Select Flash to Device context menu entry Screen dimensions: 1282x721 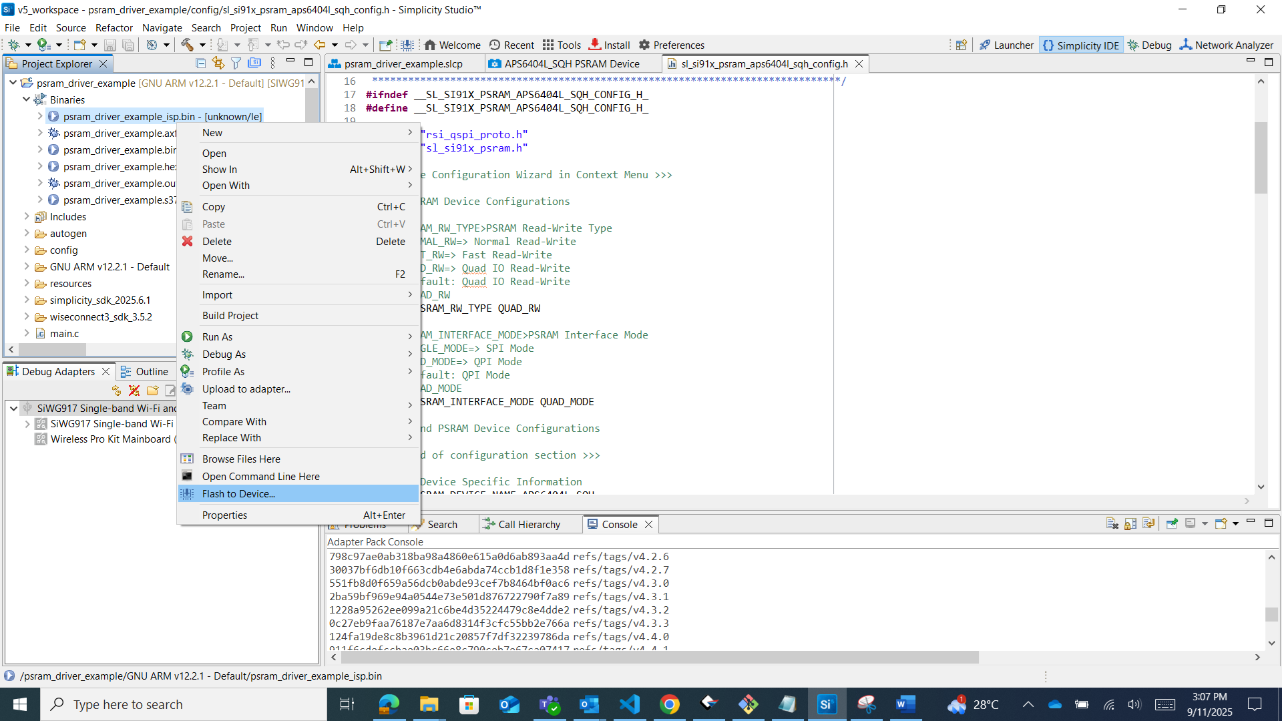(238, 494)
